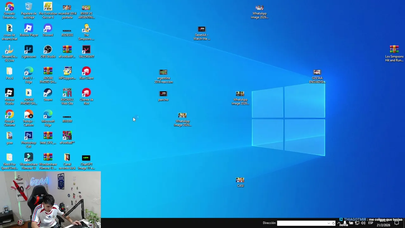
Task: Launch the eFootball game shortcut
Action: pos(67,138)
